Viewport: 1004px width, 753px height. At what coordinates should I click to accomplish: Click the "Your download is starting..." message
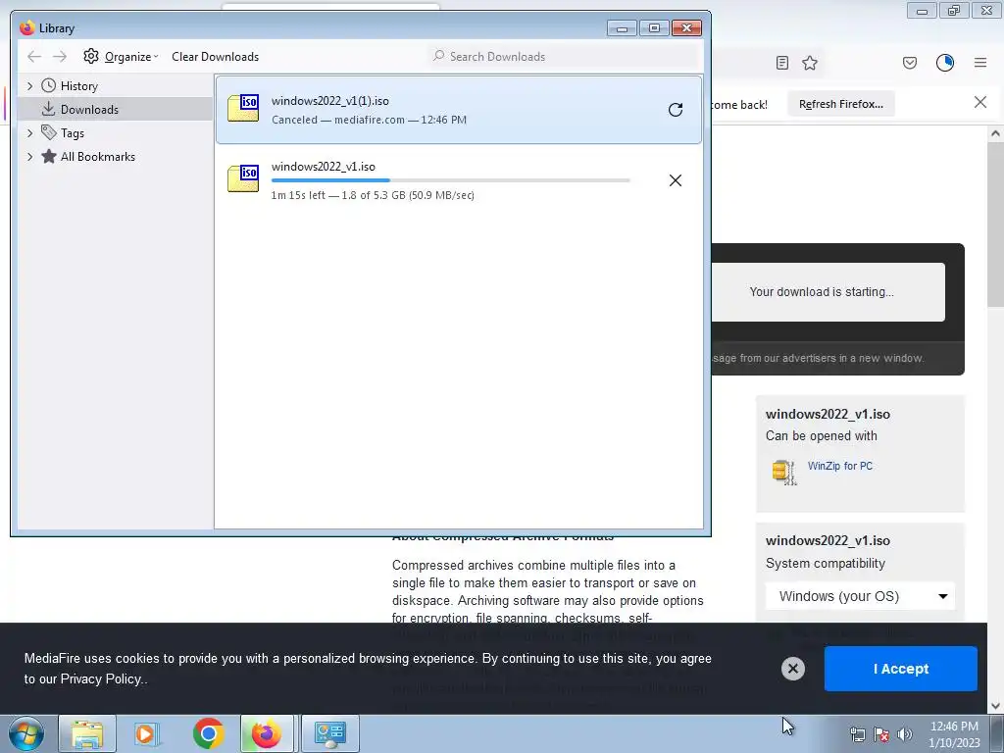click(822, 292)
